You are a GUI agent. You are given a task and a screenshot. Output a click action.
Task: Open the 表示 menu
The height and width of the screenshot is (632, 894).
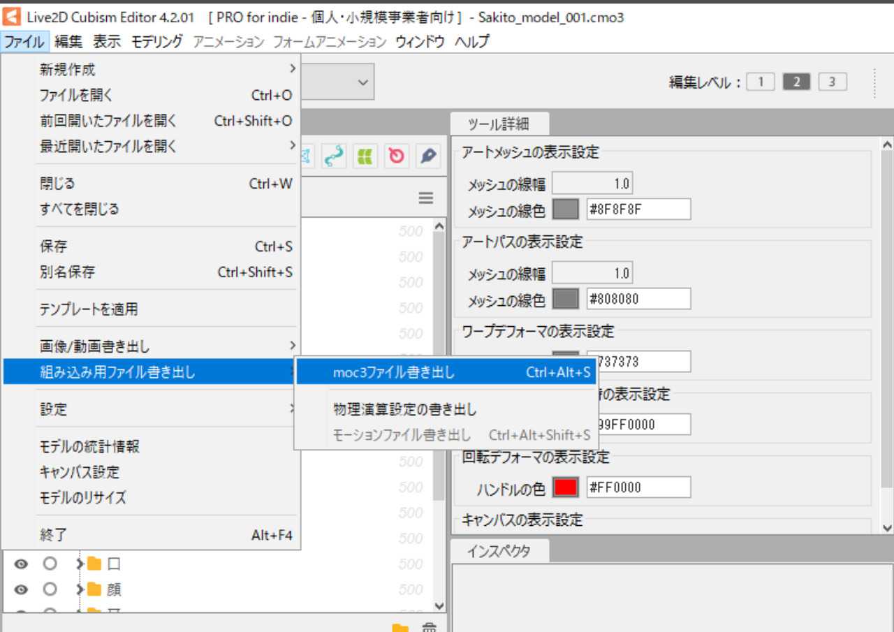point(108,42)
